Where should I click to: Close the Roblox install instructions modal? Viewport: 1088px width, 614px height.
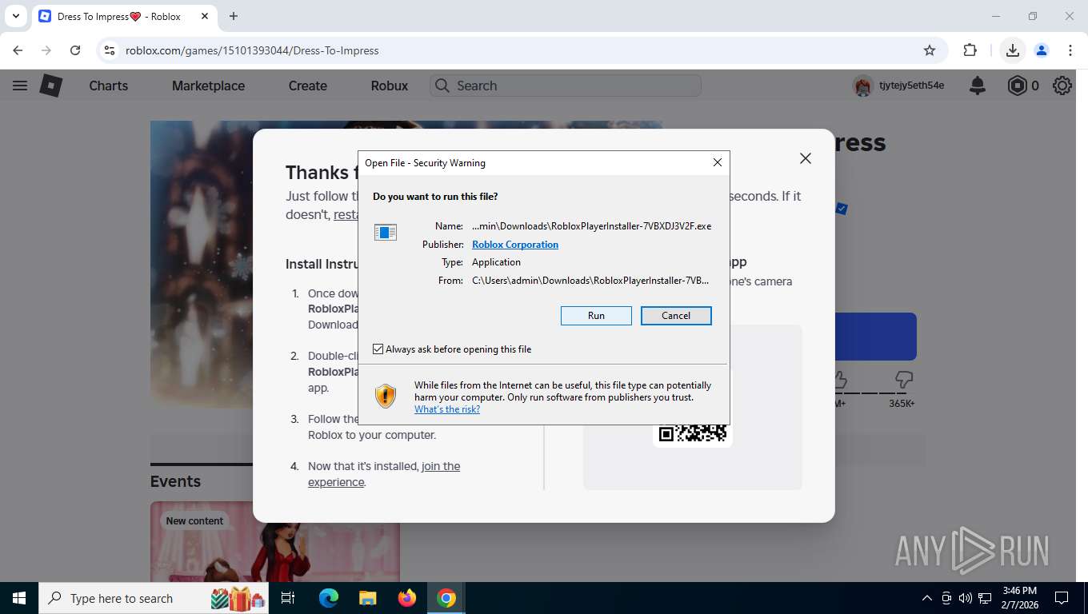click(x=806, y=158)
